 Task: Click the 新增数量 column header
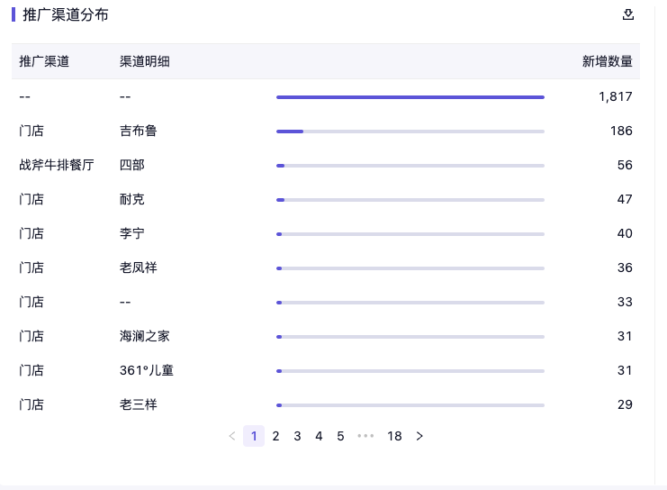(x=607, y=61)
